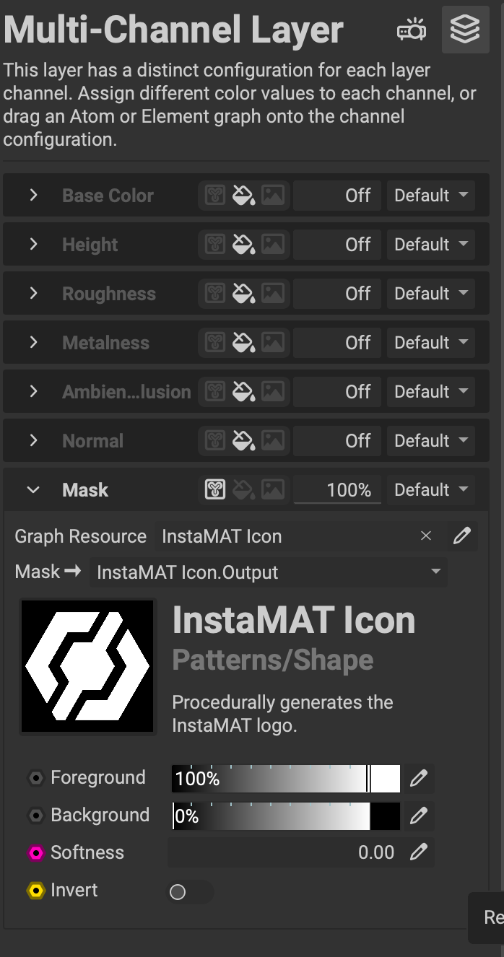
Task: Click the InstaMAT Icon preview thumbnail
Action: pos(87,666)
